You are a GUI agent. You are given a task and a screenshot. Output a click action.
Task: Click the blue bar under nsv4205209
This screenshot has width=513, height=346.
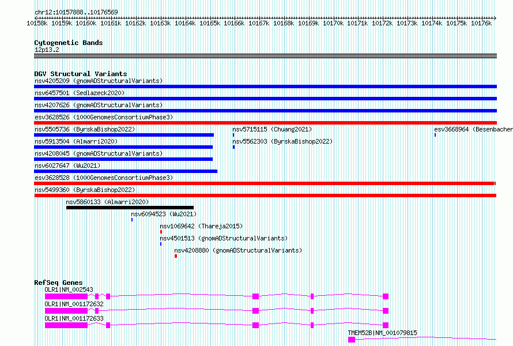265,86
